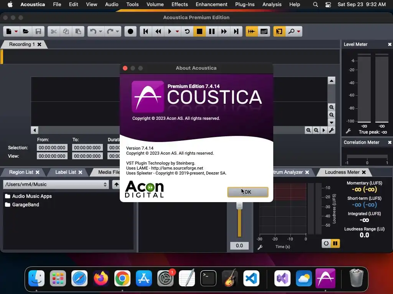Click the vertical scroll up arrow
This screenshot has width=393, height=294.
tap(331, 81)
